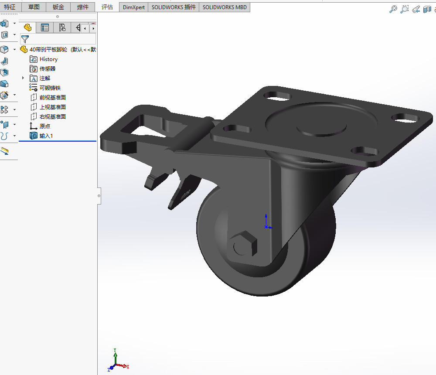Open Extruded Cut dropdown arrow
The height and width of the screenshot is (375, 436).
(14, 35)
